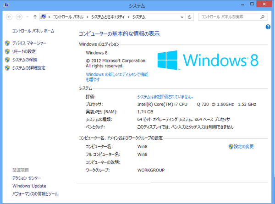Click shield icon beside システムの詳細設定
This screenshot has height=204, width=275.
pyautogui.click(x=7, y=68)
